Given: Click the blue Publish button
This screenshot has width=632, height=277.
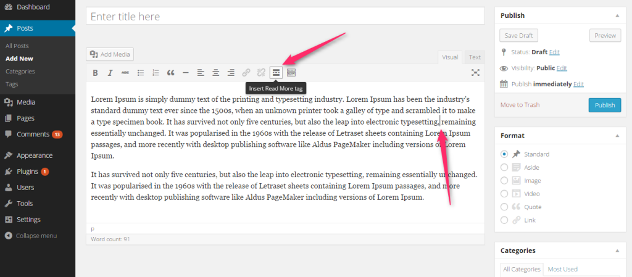Looking at the screenshot, I should [605, 105].
